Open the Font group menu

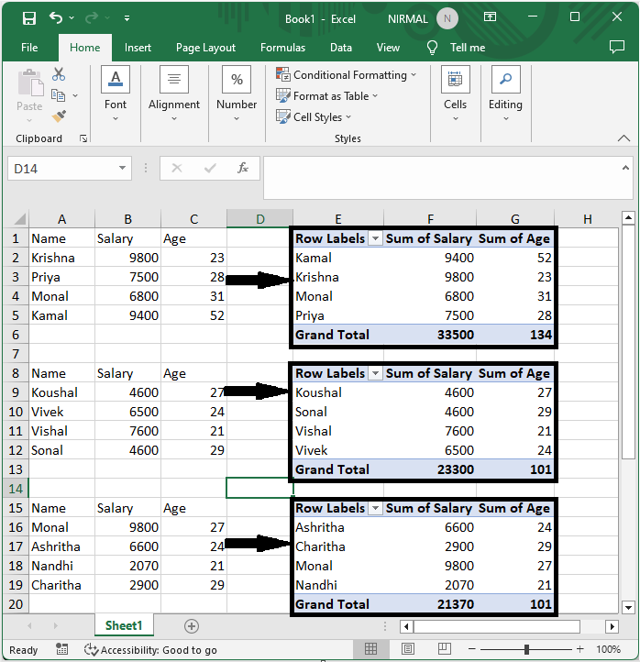coord(116,94)
